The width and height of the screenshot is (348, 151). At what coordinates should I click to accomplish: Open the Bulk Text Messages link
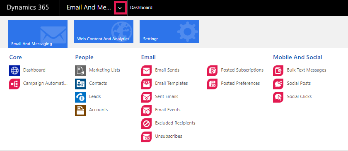point(307,70)
